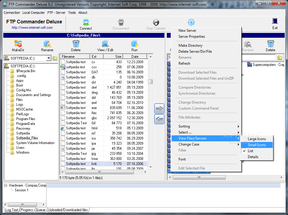This screenshot has width=288, height=215.
Task: Select Large Icons view option
Action: click(x=256, y=139)
